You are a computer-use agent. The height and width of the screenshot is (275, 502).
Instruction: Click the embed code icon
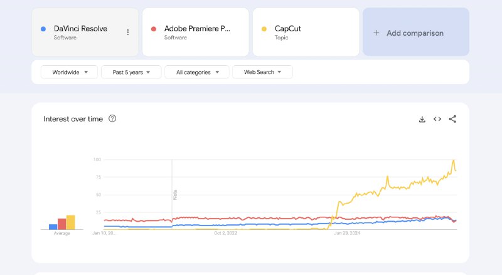(437, 119)
